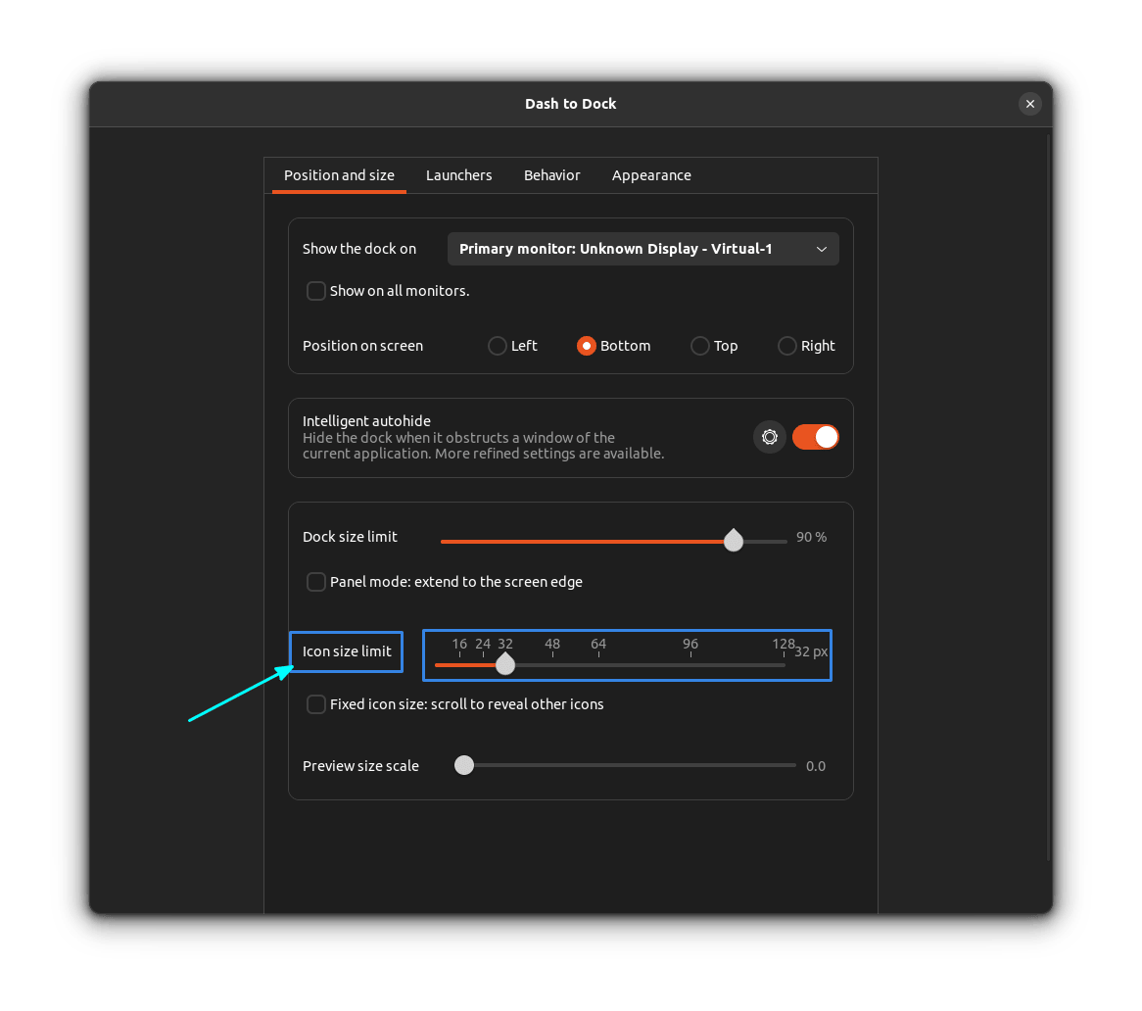Select the Bottom position radio button
Screen dimensions: 1142x1011
(x=587, y=346)
